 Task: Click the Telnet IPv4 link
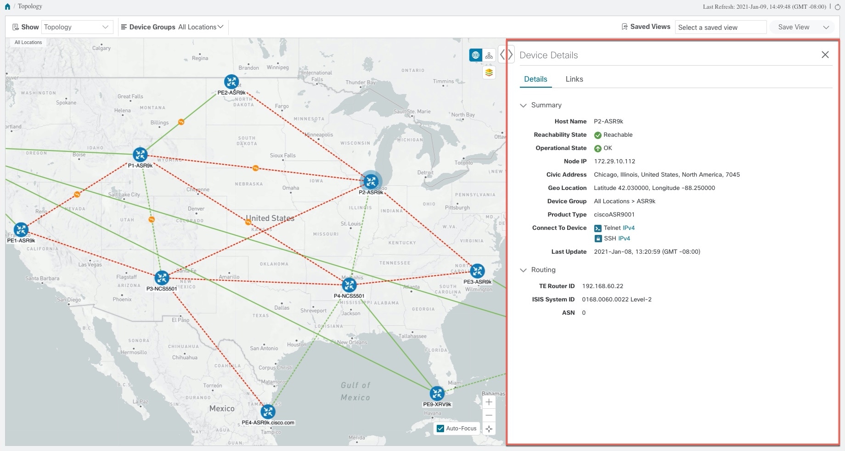627,228
